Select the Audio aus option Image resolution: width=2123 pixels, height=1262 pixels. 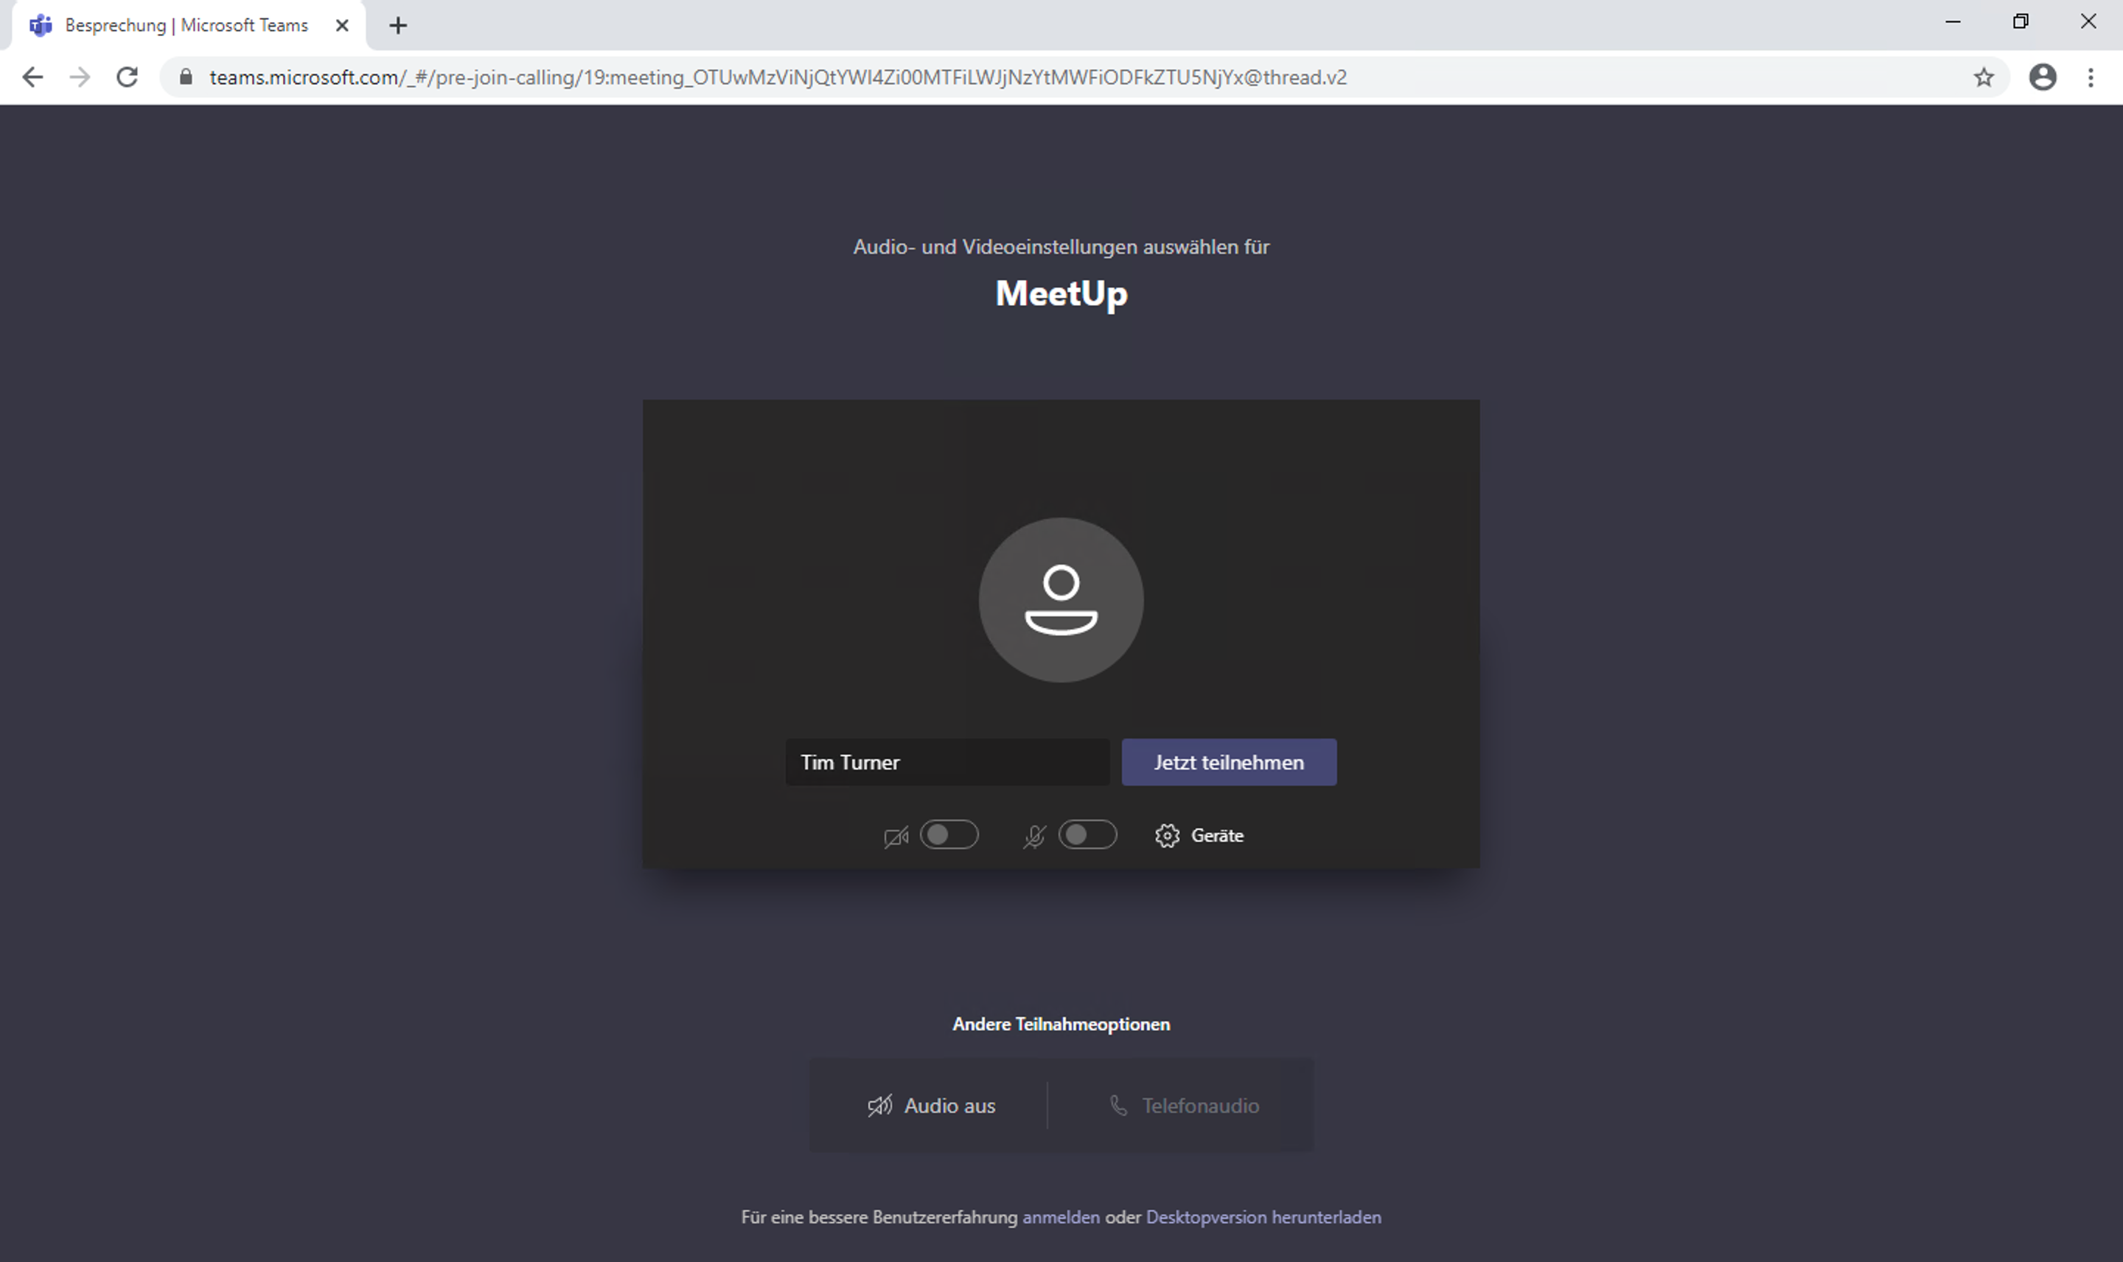coord(930,1106)
